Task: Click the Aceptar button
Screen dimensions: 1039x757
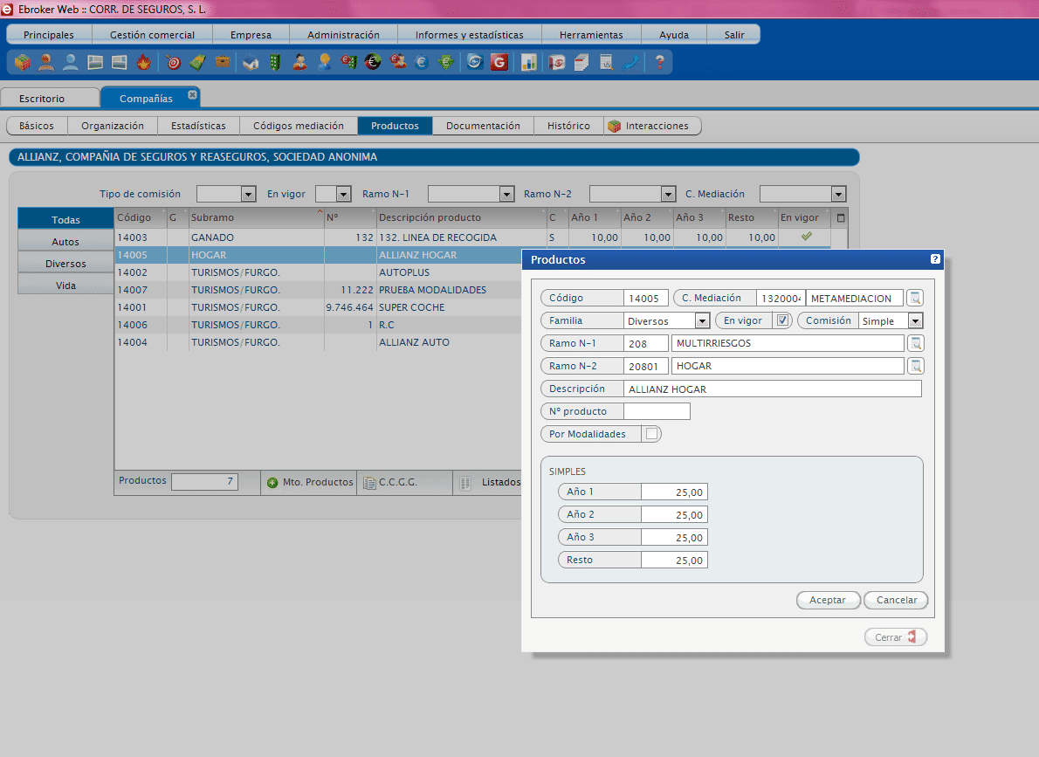Action: click(x=828, y=600)
